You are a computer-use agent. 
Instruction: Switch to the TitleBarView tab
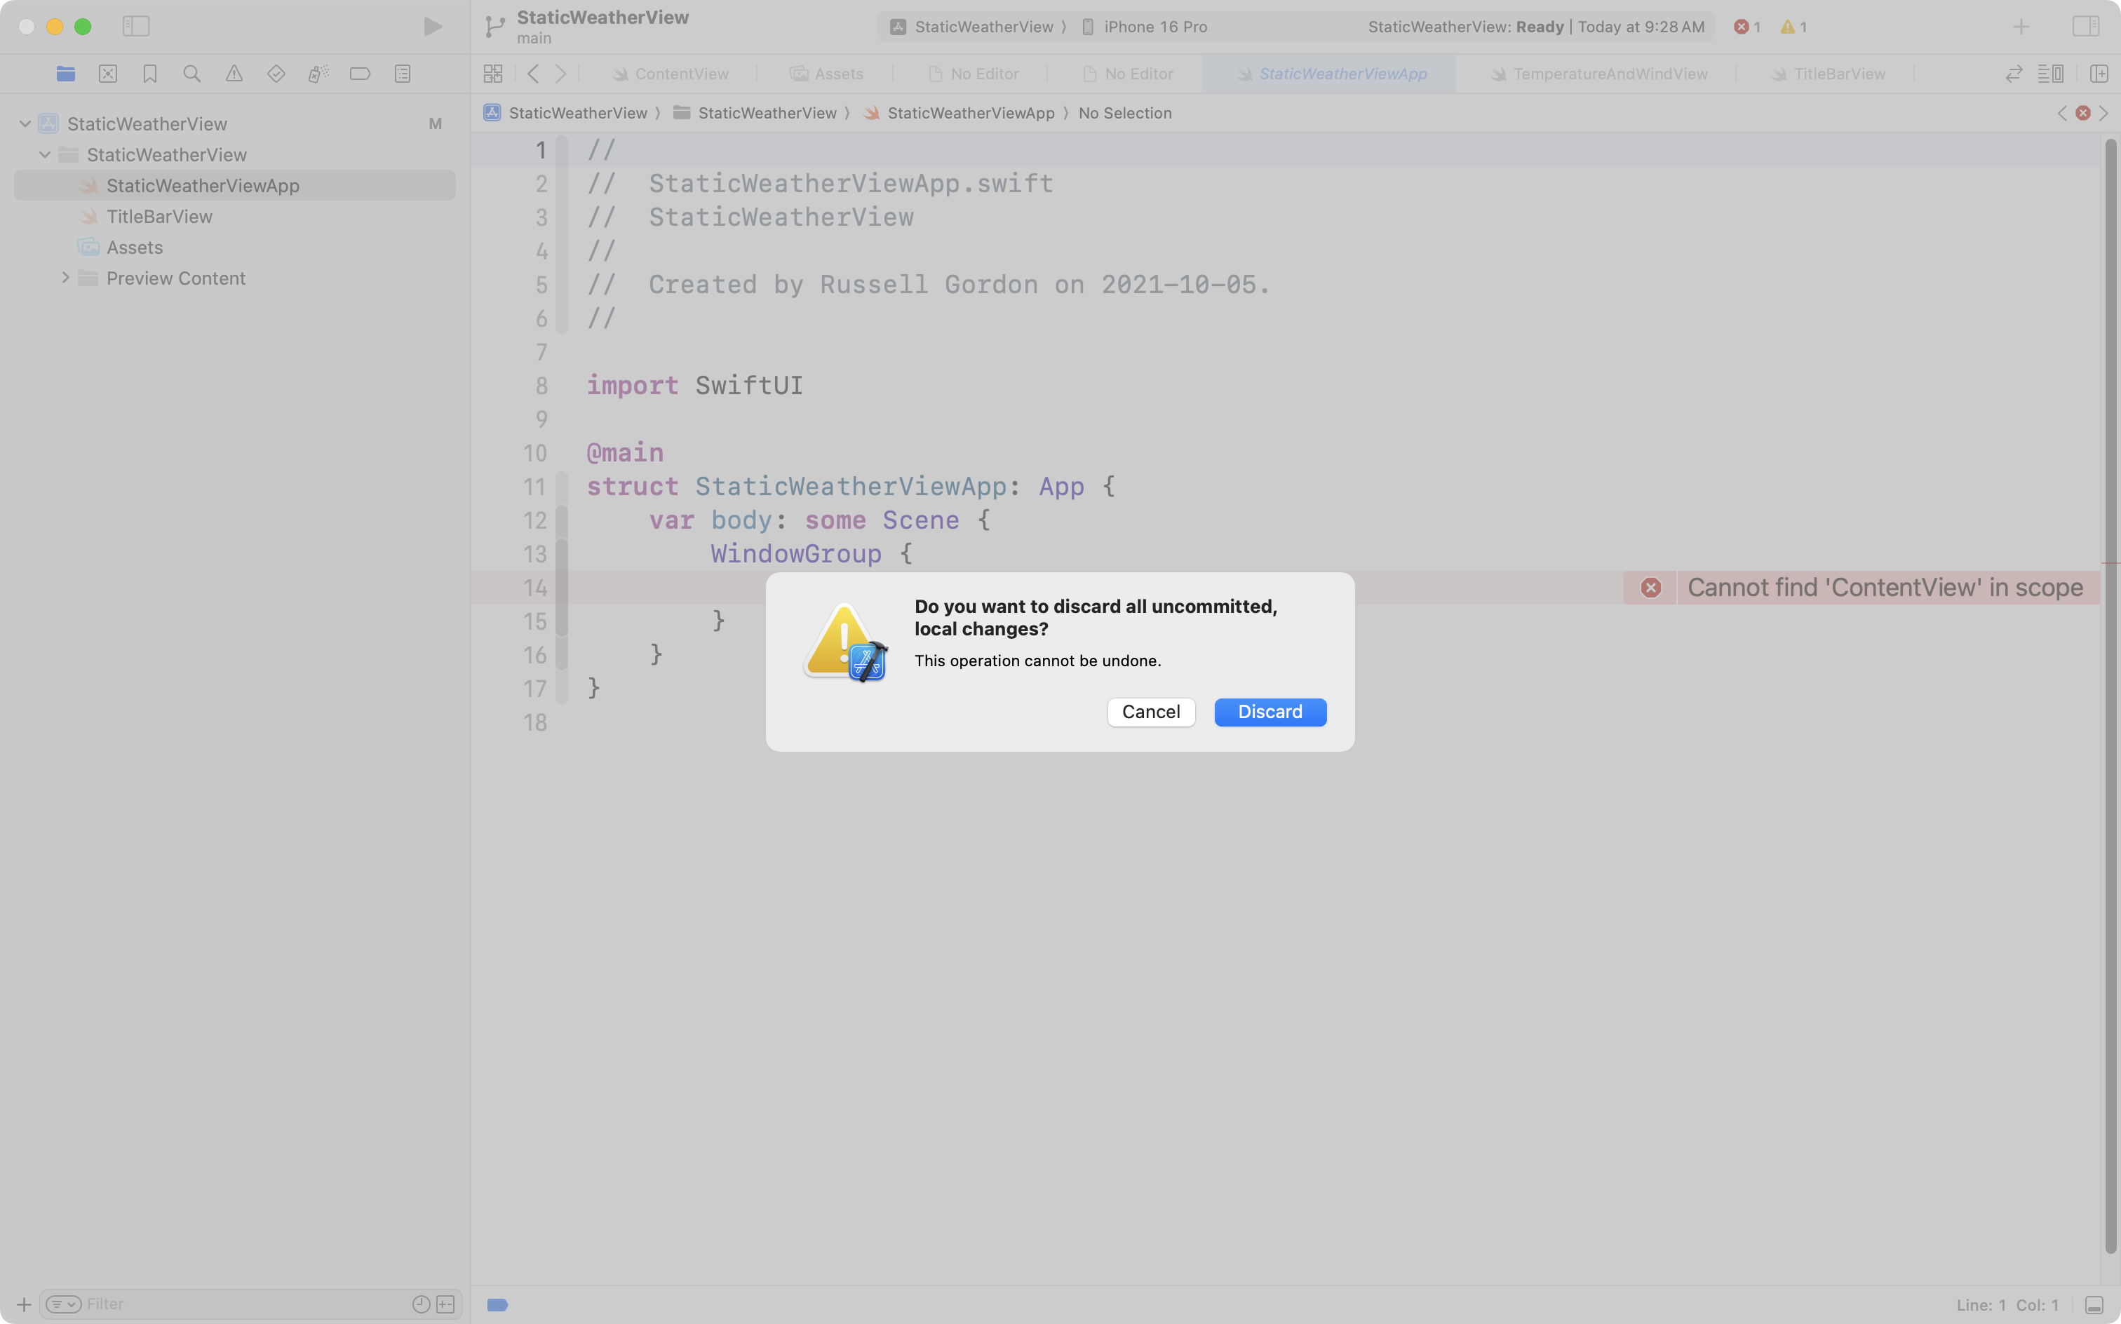coord(1838,74)
